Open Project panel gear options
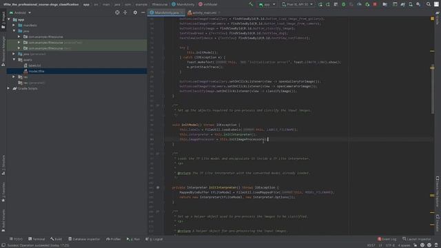The width and height of the screenshot is (441, 248). (x=135, y=12)
